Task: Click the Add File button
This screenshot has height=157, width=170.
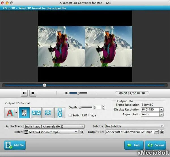Action: pyautogui.click(x=15, y=145)
